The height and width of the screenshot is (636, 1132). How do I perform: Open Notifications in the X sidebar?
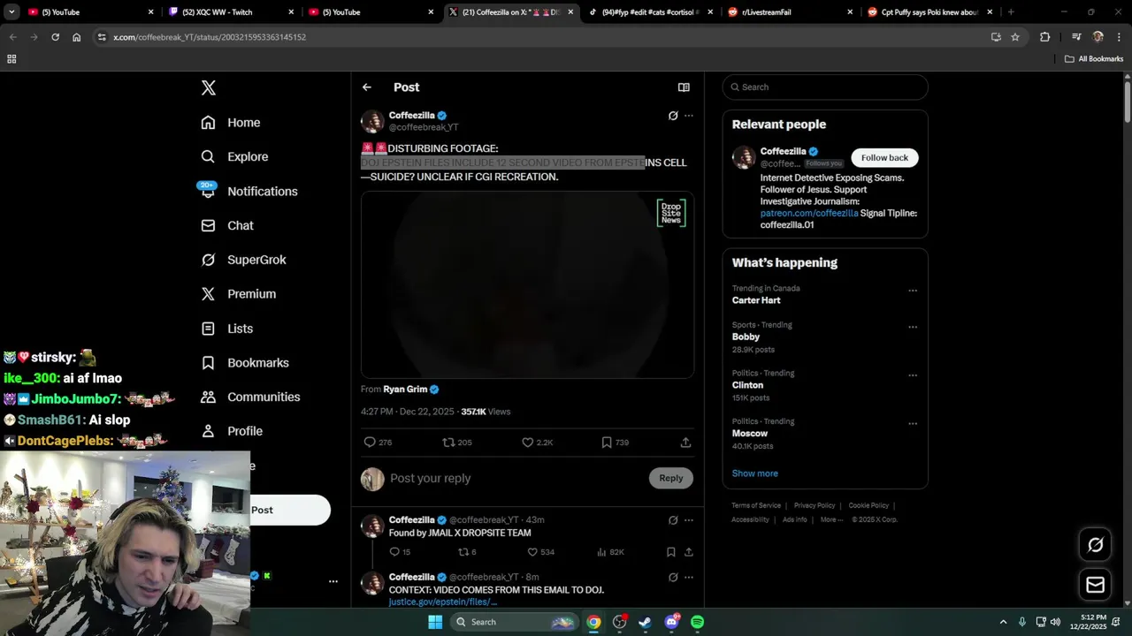click(249, 191)
